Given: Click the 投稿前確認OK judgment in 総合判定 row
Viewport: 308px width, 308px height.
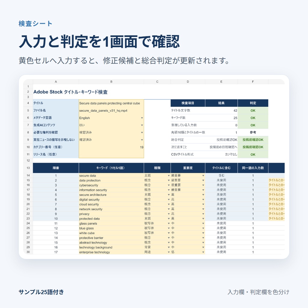Looking at the screenshot, I should click(253, 140).
